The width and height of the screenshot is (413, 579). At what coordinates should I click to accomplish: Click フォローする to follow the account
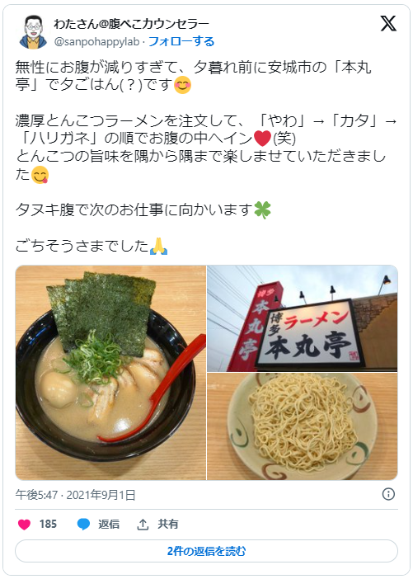pos(181,41)
